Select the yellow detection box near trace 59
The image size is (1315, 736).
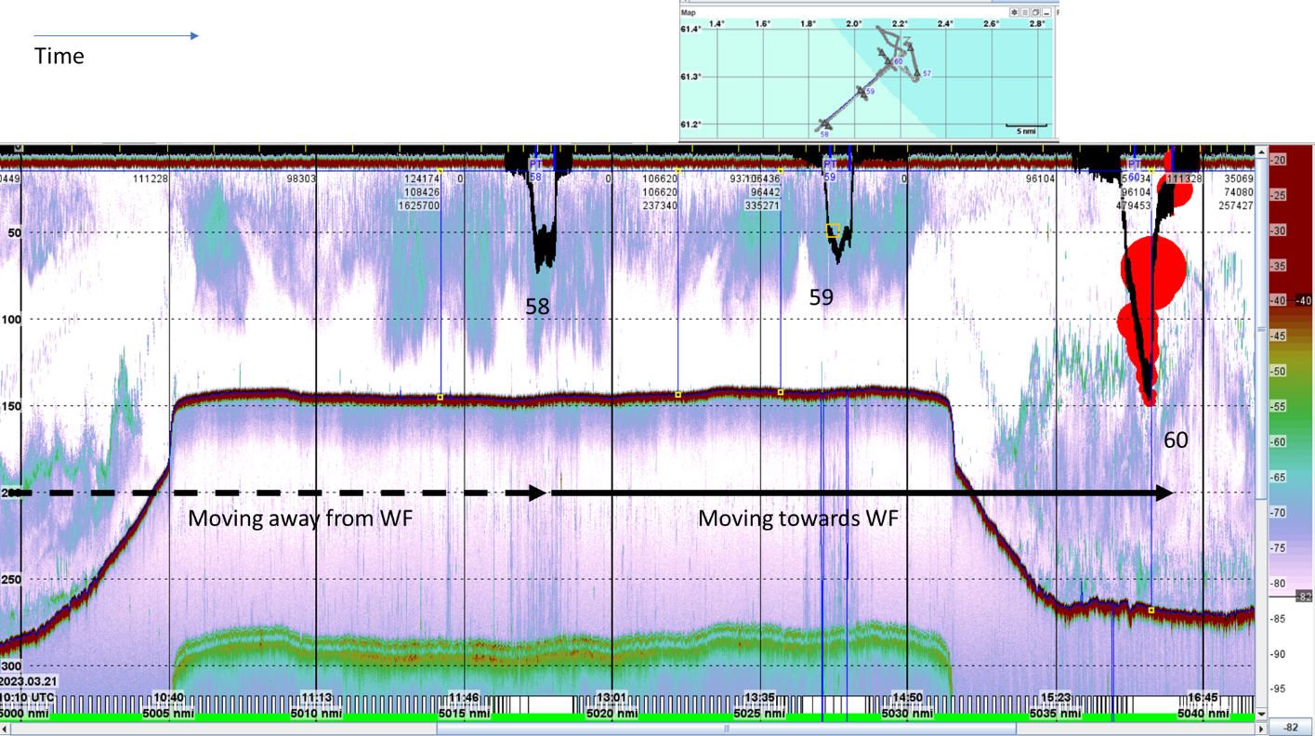click(x=832, y=230)
